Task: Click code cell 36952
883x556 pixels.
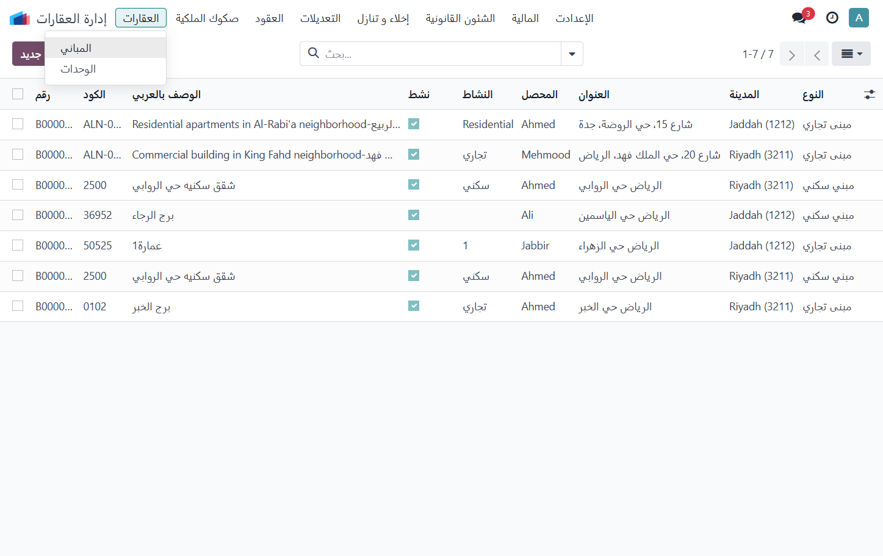Action: click(x=98, y=215)
